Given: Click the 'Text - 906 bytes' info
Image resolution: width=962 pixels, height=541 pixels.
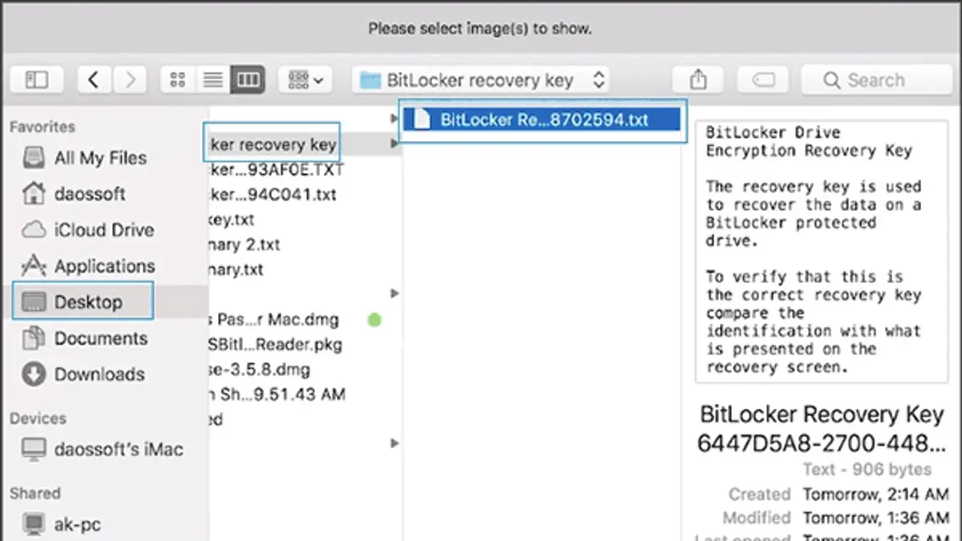Looking at the screenshot, I should coord(867,470).
